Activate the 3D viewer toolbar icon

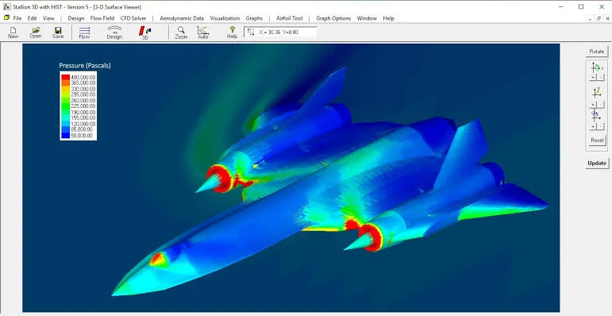[x=144, y=33]
